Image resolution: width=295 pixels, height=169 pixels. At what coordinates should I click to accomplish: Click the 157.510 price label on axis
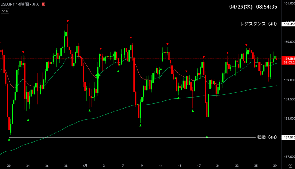(x=289, y=138)
